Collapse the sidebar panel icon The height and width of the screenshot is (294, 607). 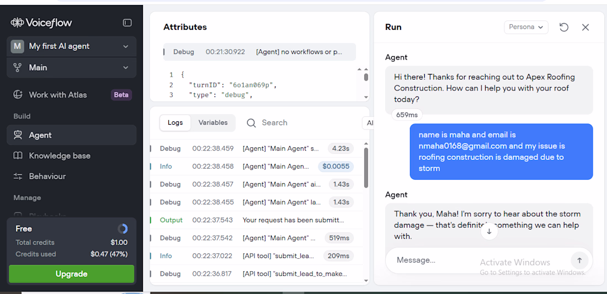127,23
